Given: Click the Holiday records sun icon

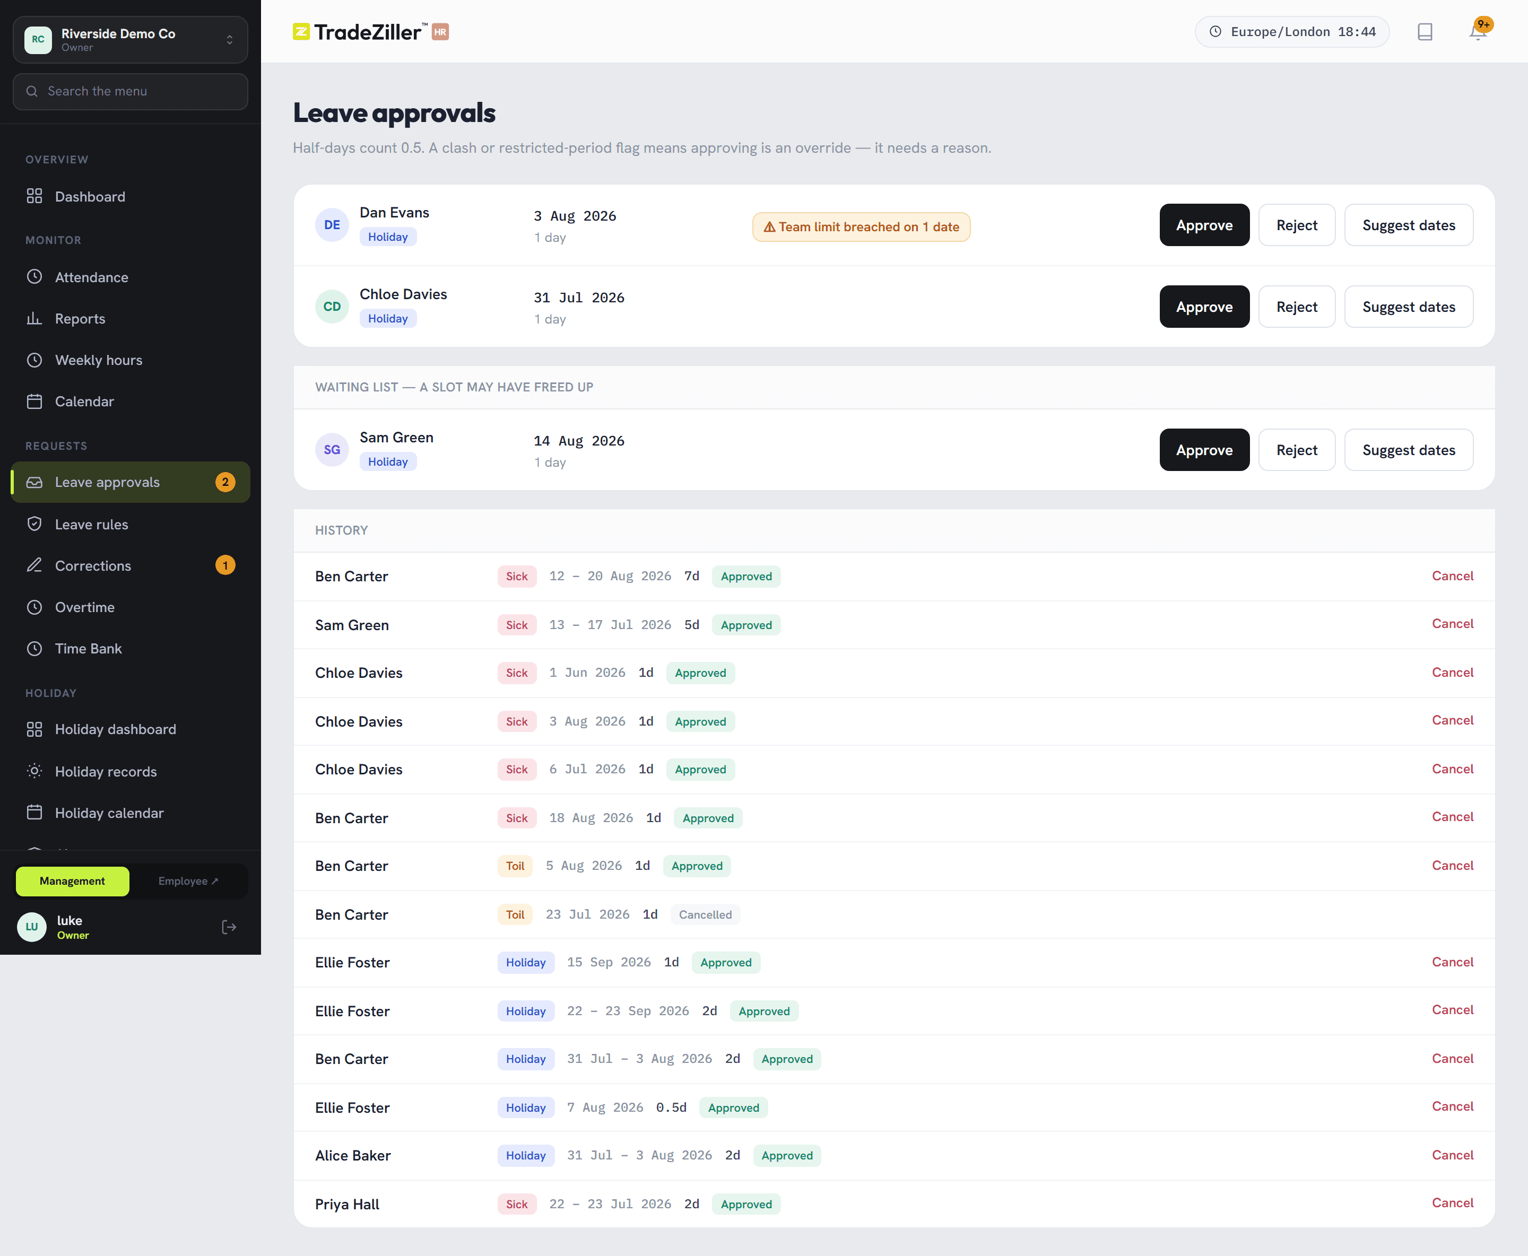Looking at the screenshot, I should point(34,771).
